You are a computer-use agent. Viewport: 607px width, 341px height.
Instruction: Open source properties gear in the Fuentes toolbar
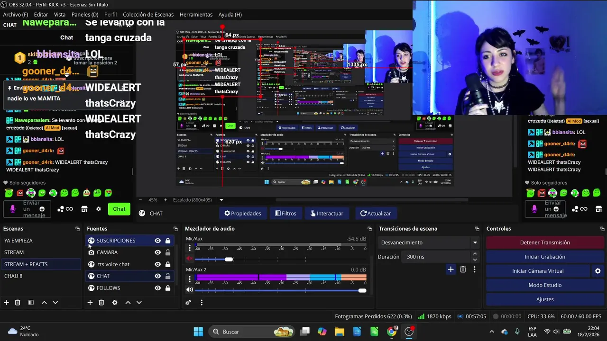coord(114,302)
